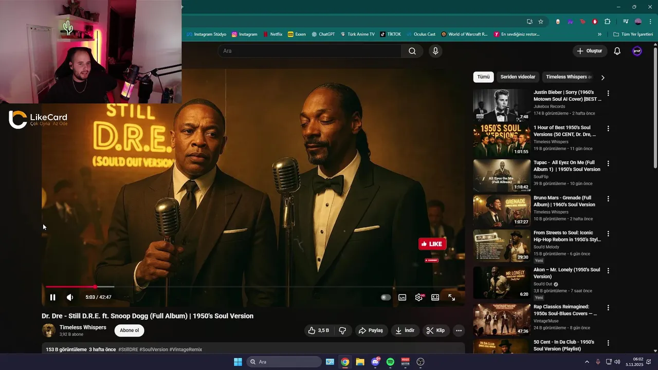Open options for Akon Mr. Lonely video

(608, 270)
